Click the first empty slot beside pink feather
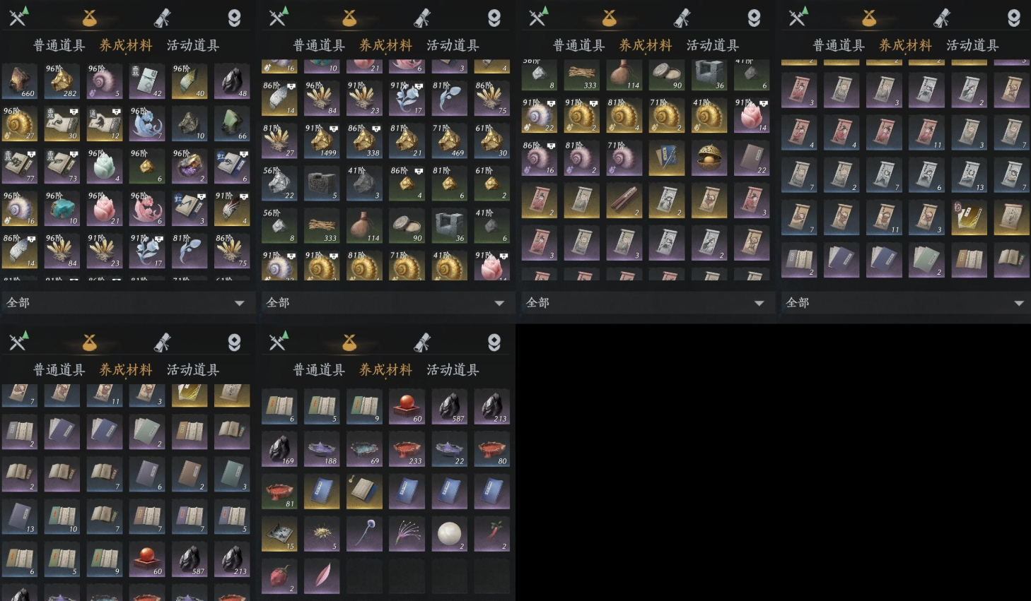 coord(364,576)
